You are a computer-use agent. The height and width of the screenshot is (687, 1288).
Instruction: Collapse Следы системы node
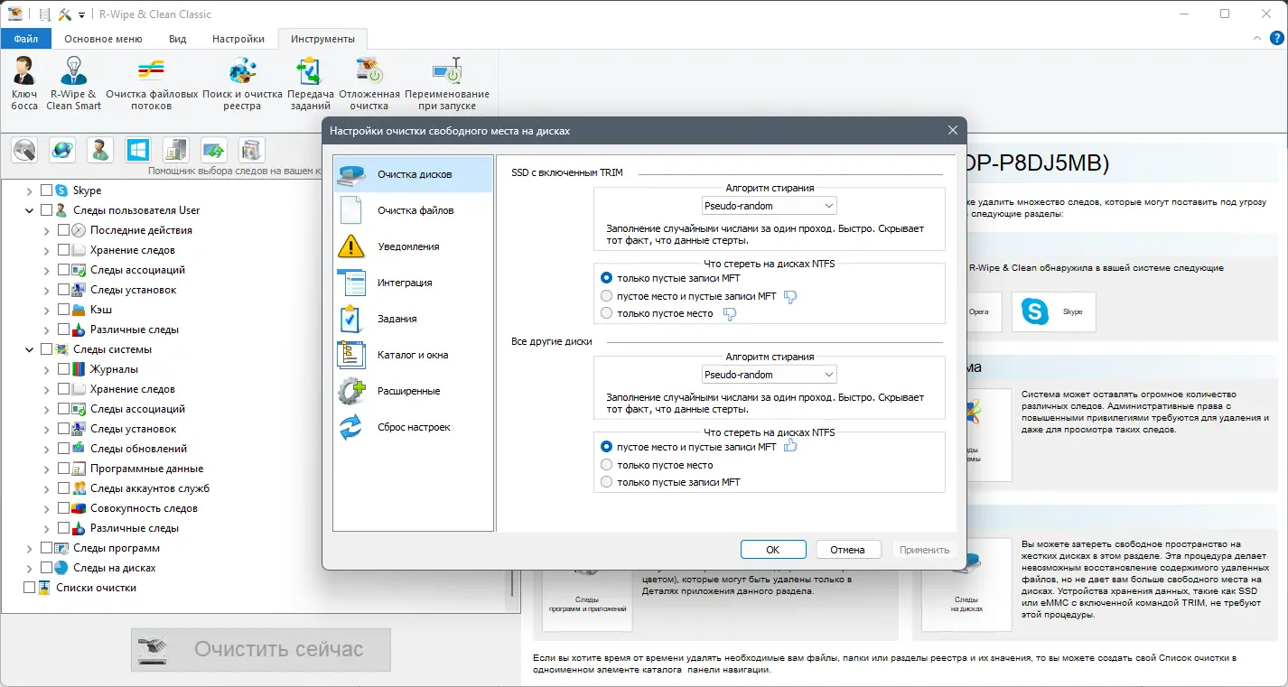pyautogui.click(x=29, y=349)
